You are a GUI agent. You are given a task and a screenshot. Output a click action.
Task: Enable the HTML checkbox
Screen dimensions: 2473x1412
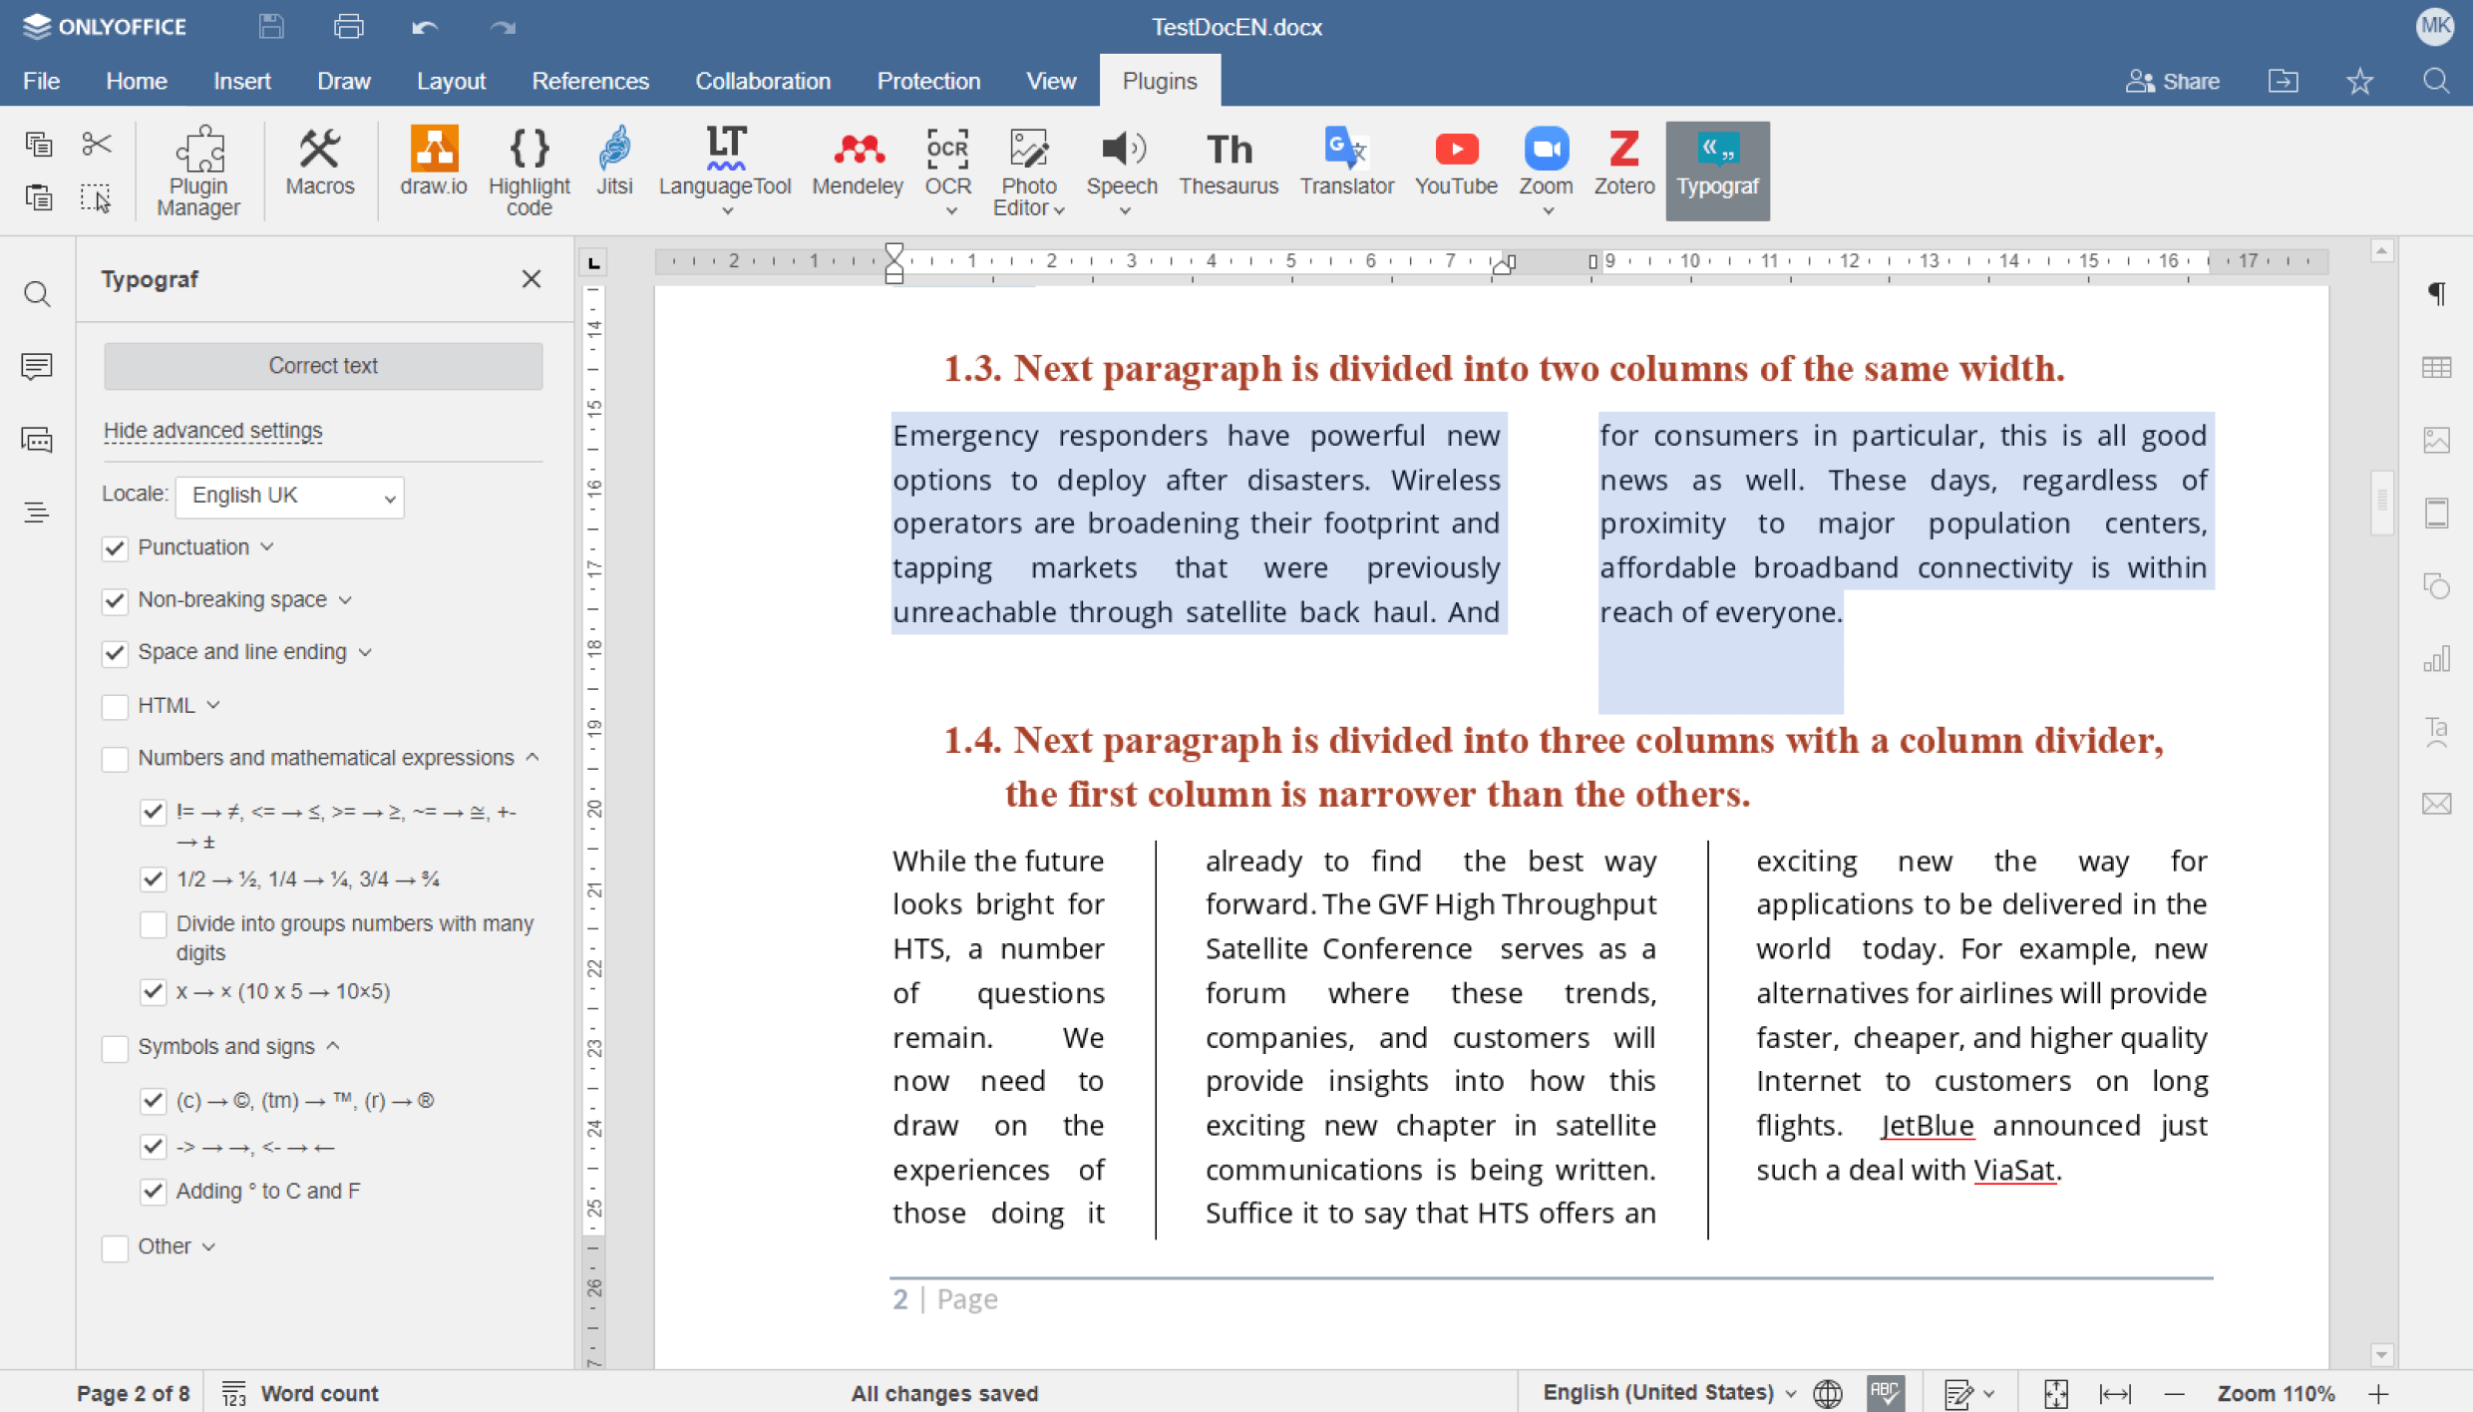[x=115, y=706]
